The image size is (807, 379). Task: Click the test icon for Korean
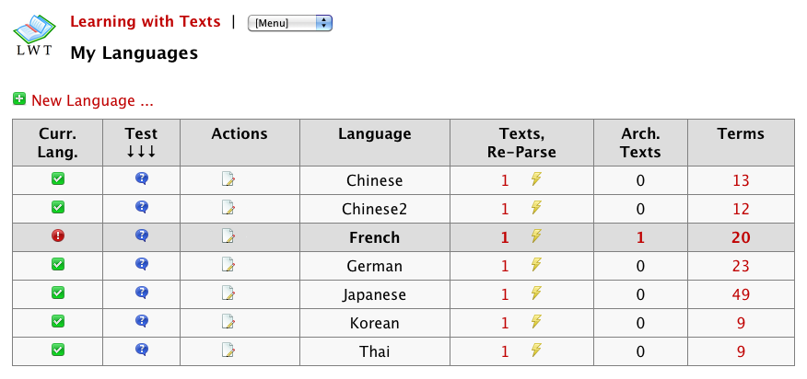(141, 322)
